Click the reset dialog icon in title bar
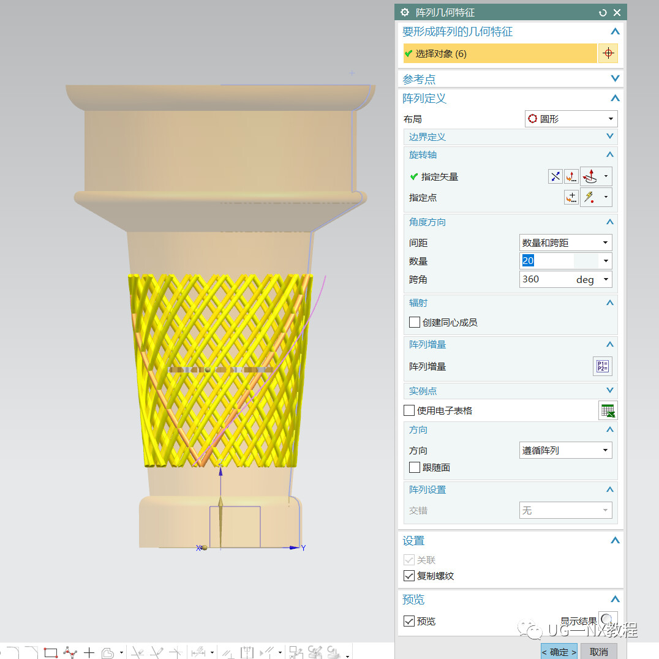The height and width of the screenshot is (659, 659). tap(603, 13)
